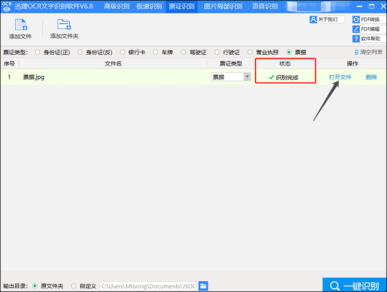Switch to 极速识别 tab
The height and width of the screenshot is (292, 387).
pyautogui.click(x=149, y=6)
